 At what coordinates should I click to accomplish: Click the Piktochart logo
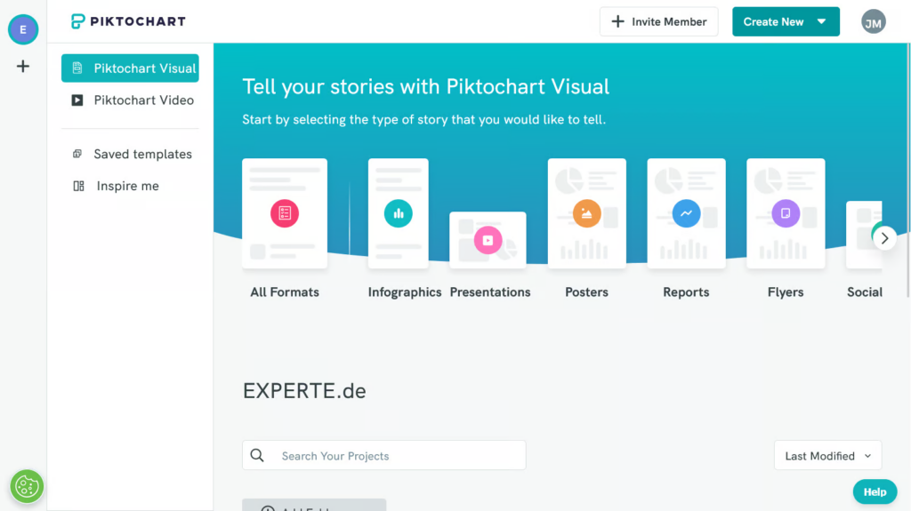(x=128, y=21)
